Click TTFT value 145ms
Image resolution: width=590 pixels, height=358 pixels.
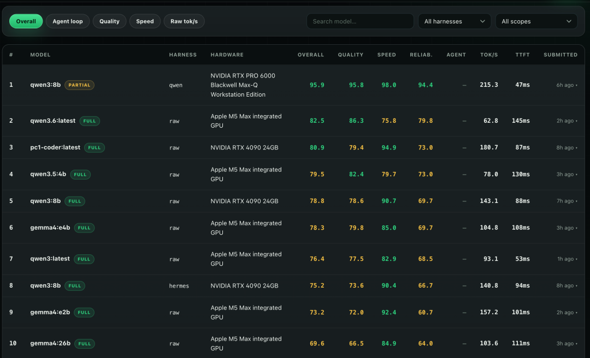coord(521,121)
